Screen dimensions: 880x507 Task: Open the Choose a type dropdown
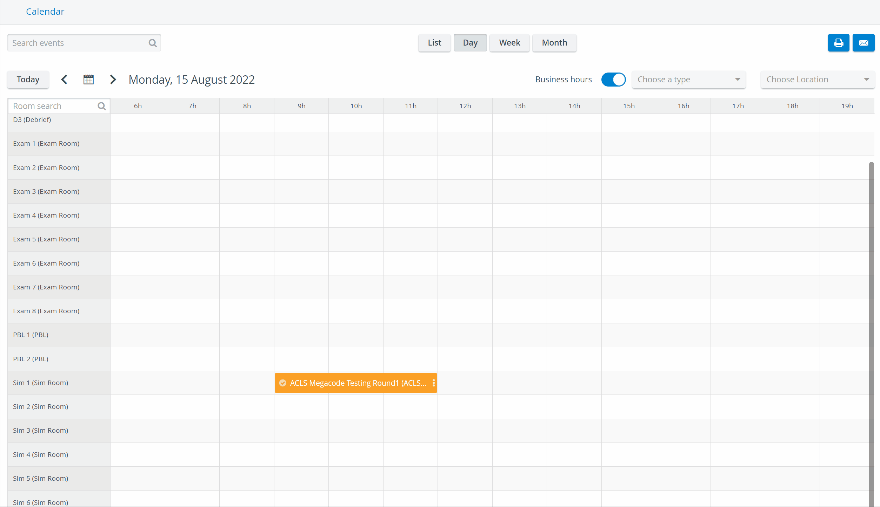[688, 80]
